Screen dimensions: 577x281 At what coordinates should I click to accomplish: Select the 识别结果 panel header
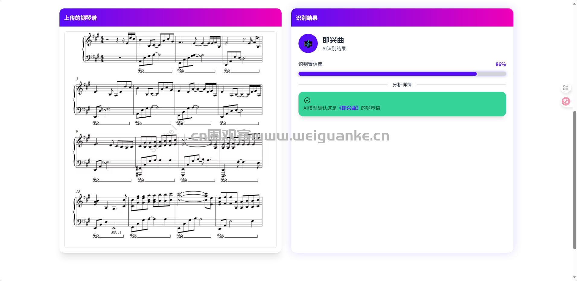pyautogui.click(x=402, y=17)
